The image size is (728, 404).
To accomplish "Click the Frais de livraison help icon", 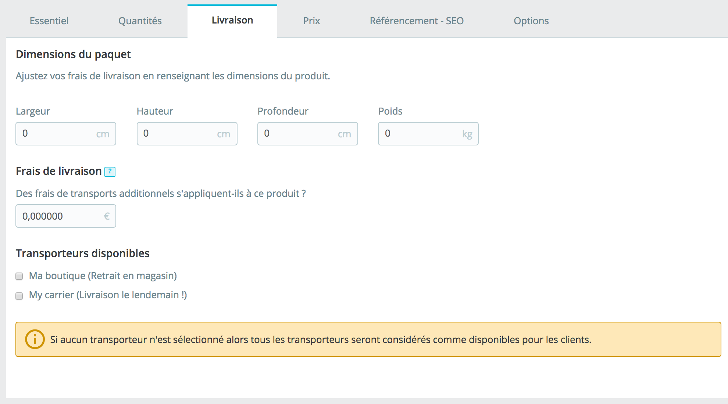I will (110, 172).
